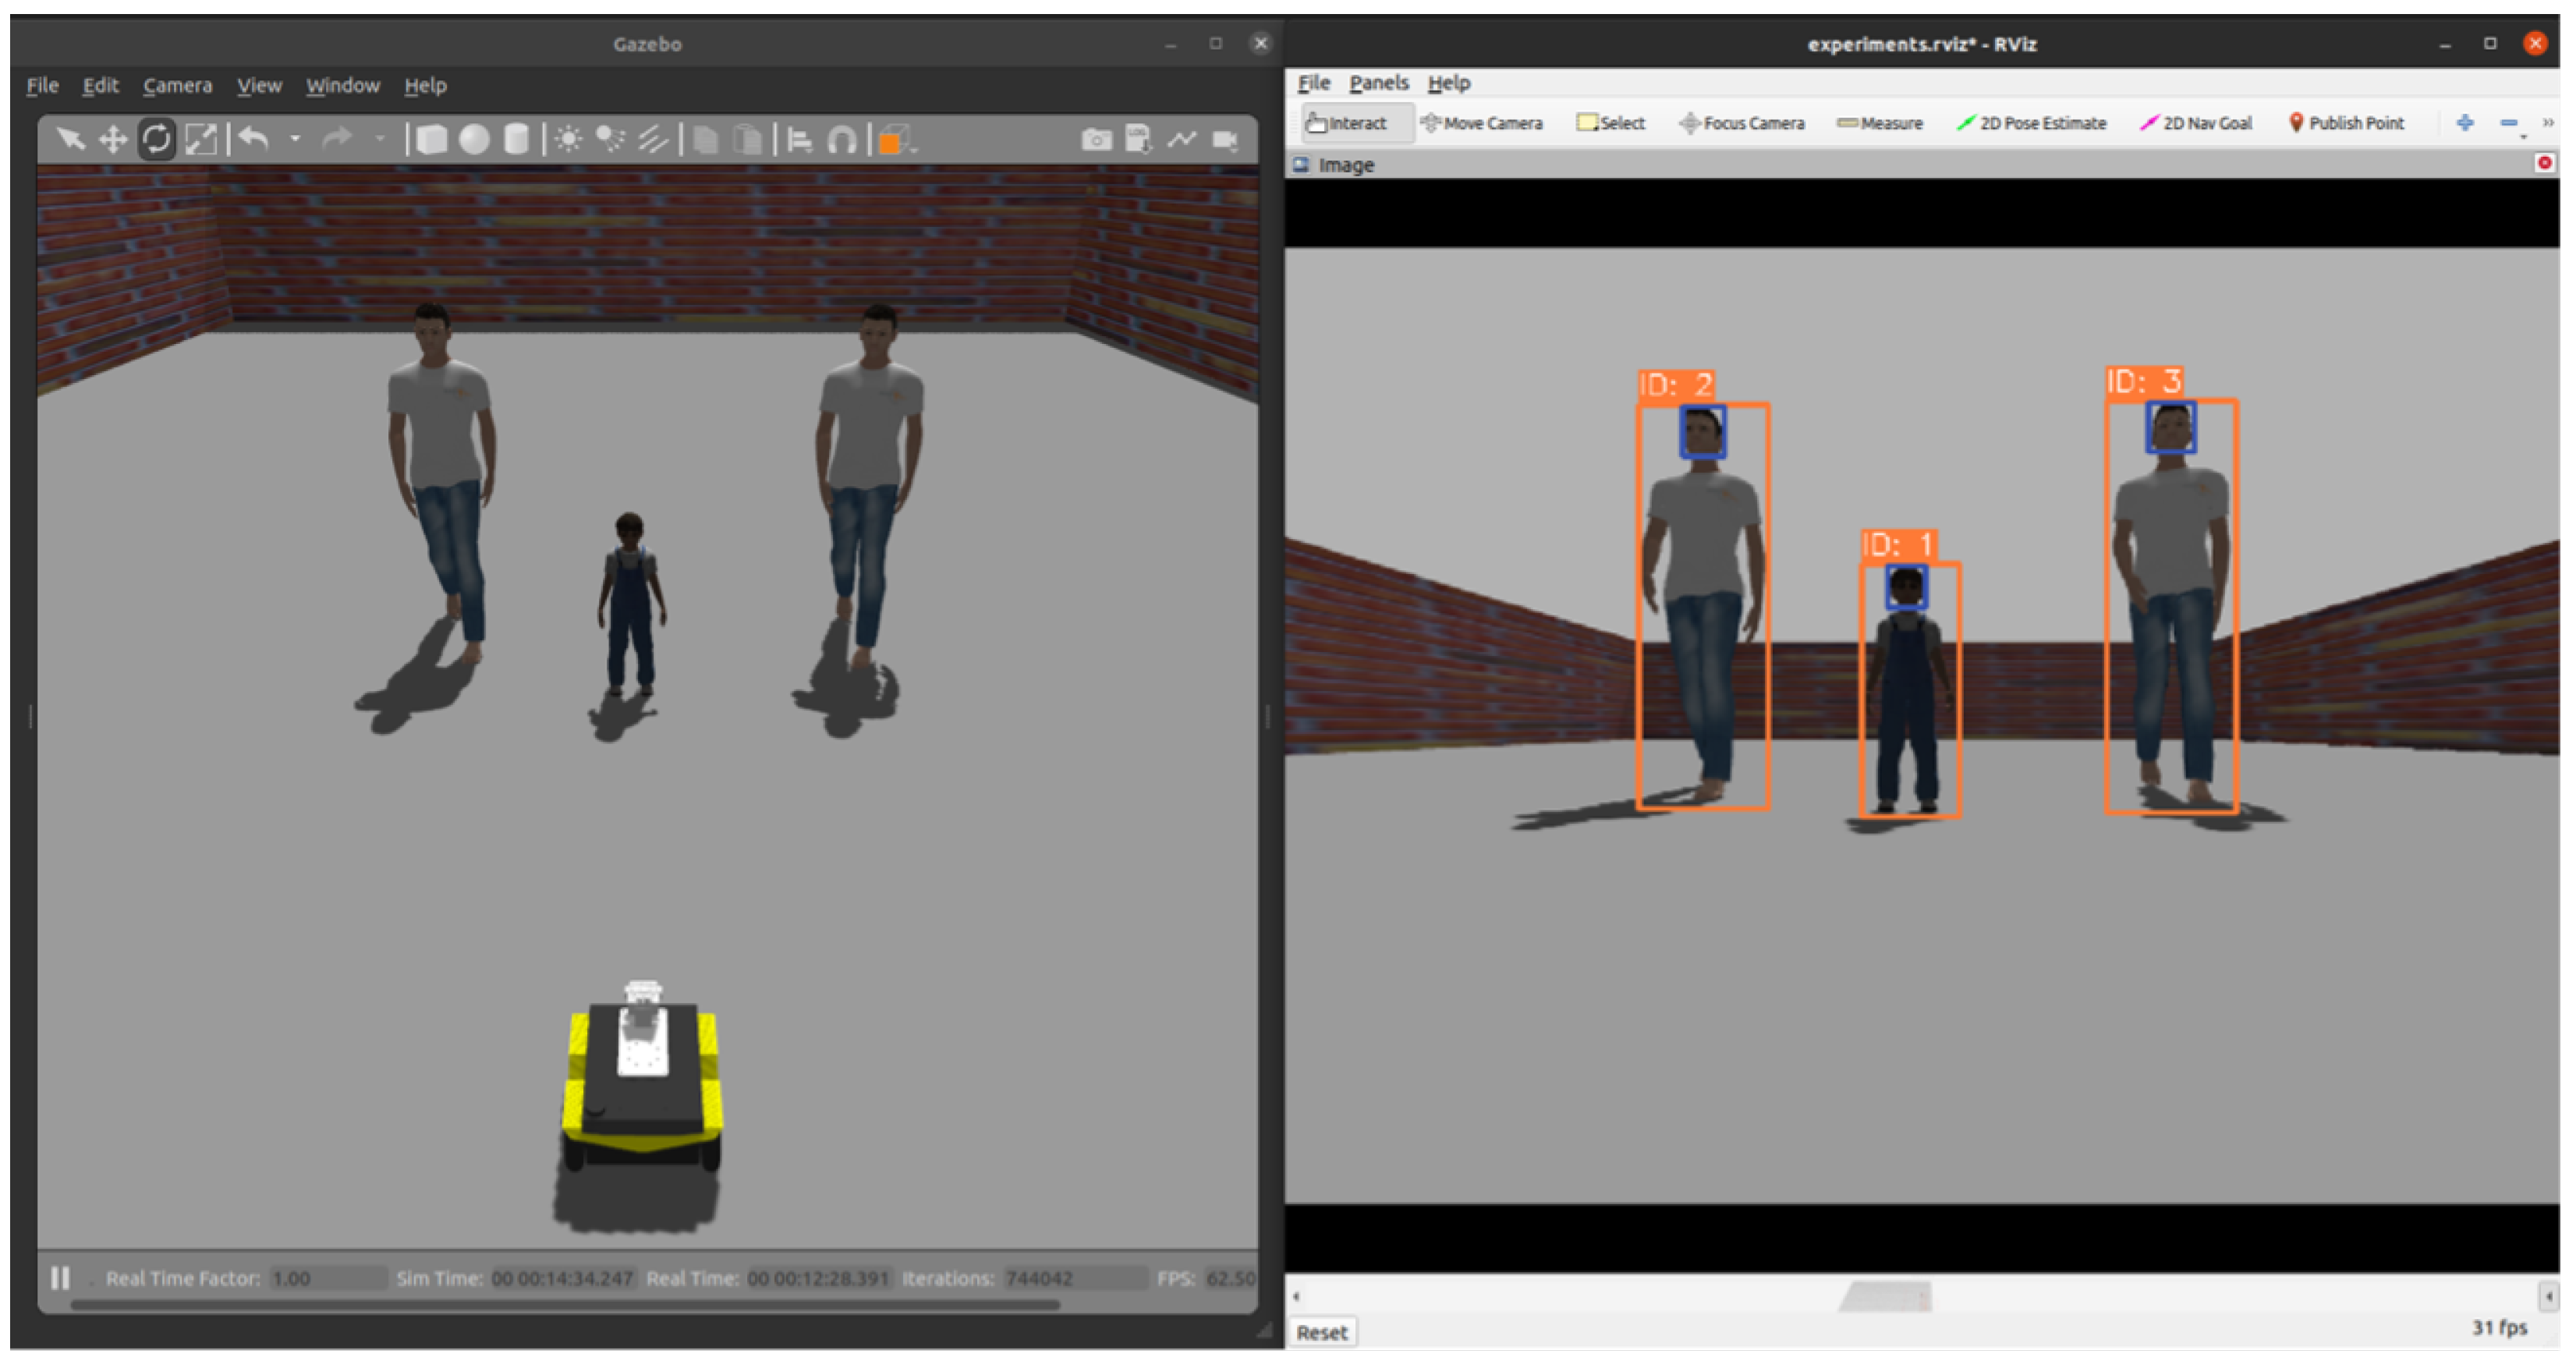The height and width of the screenshot is (1361, 2576).
Task: Open the orange view angle dropdown
Action: (890, 141)
